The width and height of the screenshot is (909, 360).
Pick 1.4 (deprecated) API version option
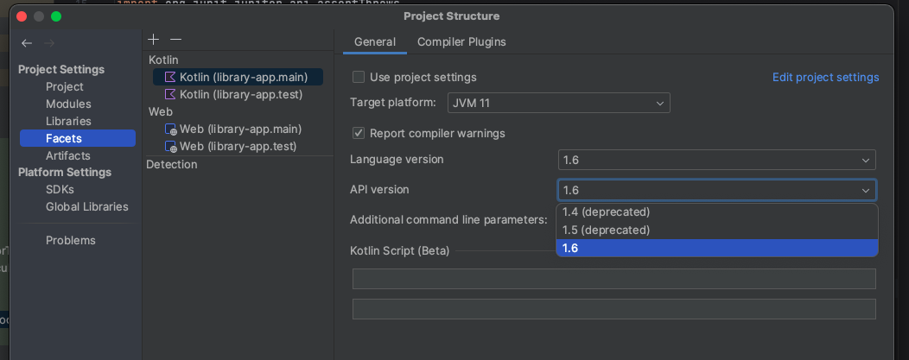pos(606,212)
